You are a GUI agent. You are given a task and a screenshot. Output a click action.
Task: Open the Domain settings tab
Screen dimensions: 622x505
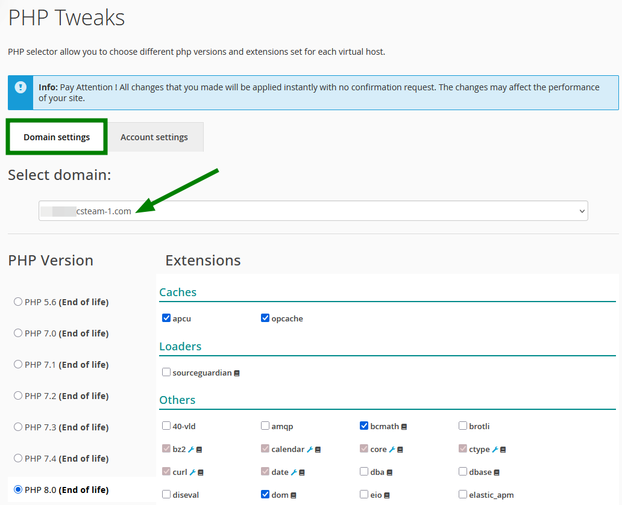(57, 137)
